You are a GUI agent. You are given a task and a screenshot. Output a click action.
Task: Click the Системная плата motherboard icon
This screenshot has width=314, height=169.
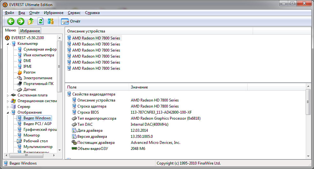13,95
